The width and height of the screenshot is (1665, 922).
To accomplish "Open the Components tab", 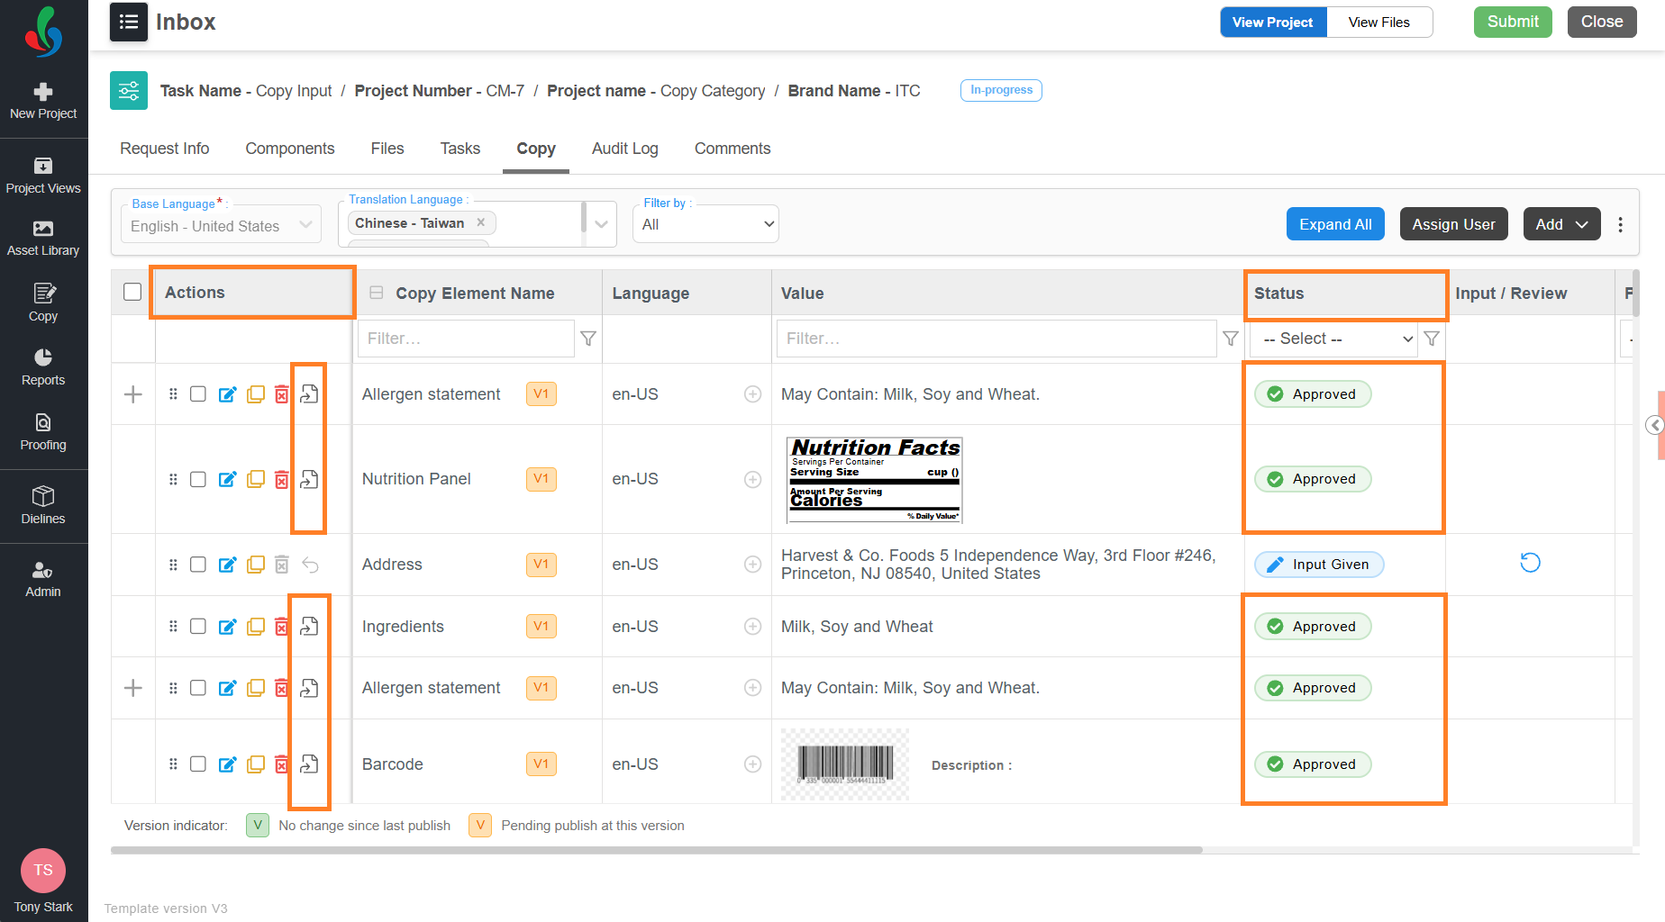I will [290, 149].
